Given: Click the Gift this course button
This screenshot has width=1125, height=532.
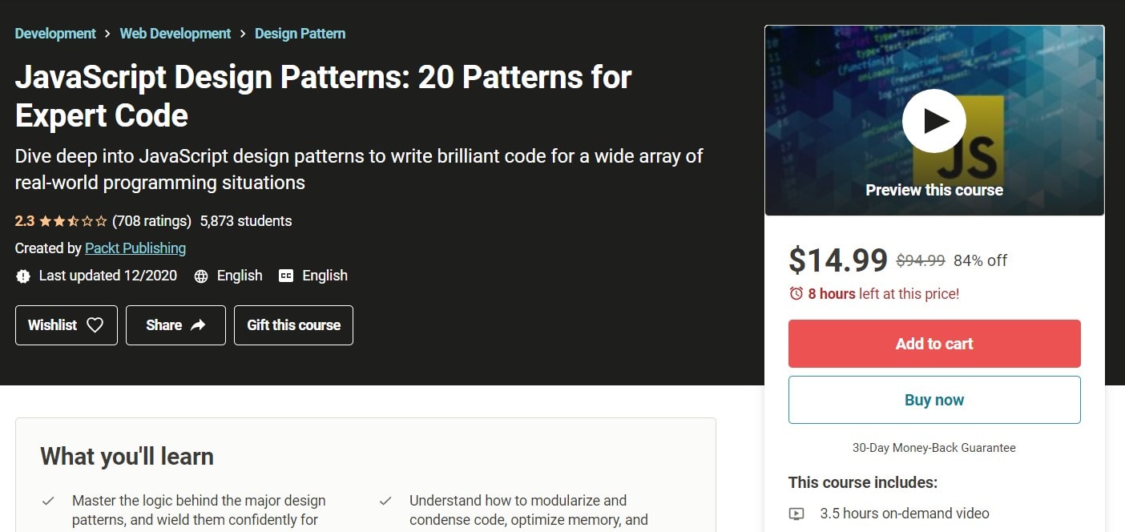Looking at the screenshot, I should click(293, 325).
